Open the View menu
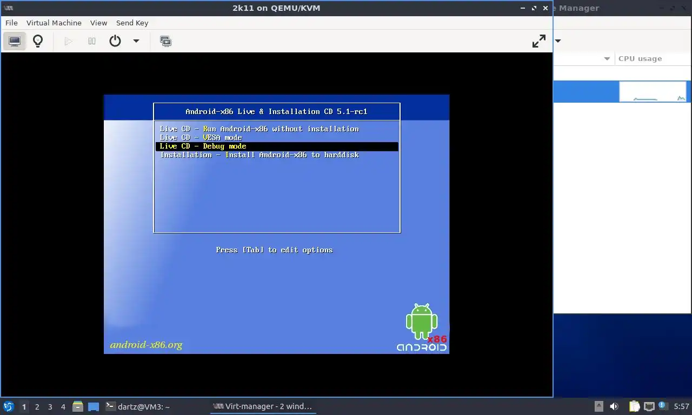The height and width of the screenshot is (415, 692). coord(98,23)
